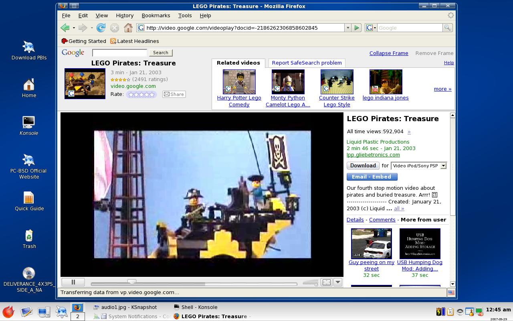Click the drawing pad icon in the panel
513x321 pixels.
point(26,312)
